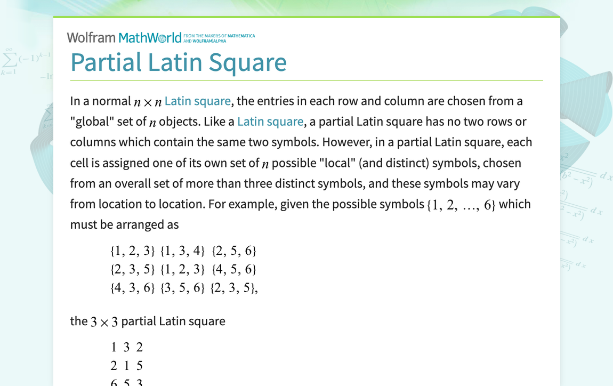Click the Partial Latin Square page title
This screenshot has height=386, width=613.
[x=179, y=62]
